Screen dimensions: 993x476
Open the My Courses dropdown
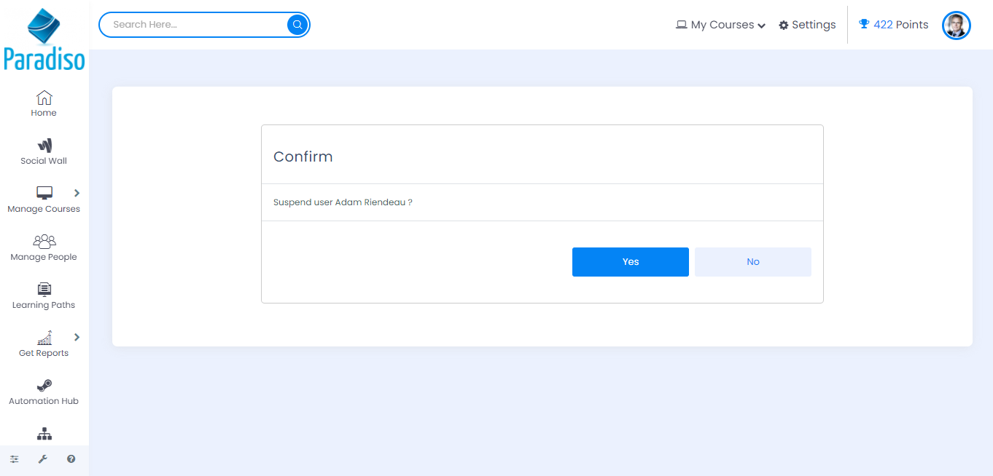pos(720,25)
